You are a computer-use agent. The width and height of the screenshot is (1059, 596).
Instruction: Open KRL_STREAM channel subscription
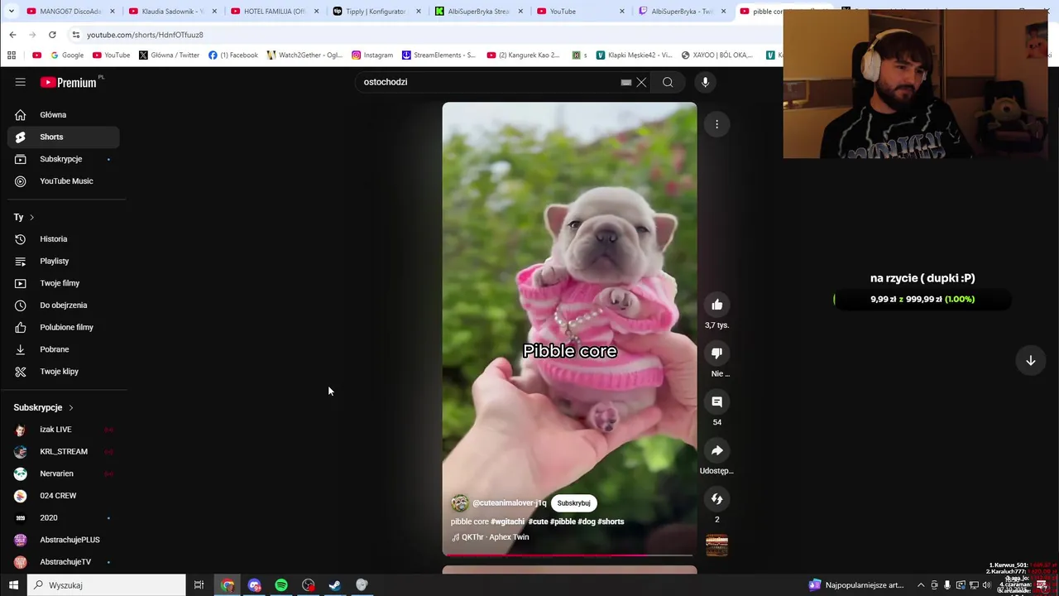[x=63, y=452]
